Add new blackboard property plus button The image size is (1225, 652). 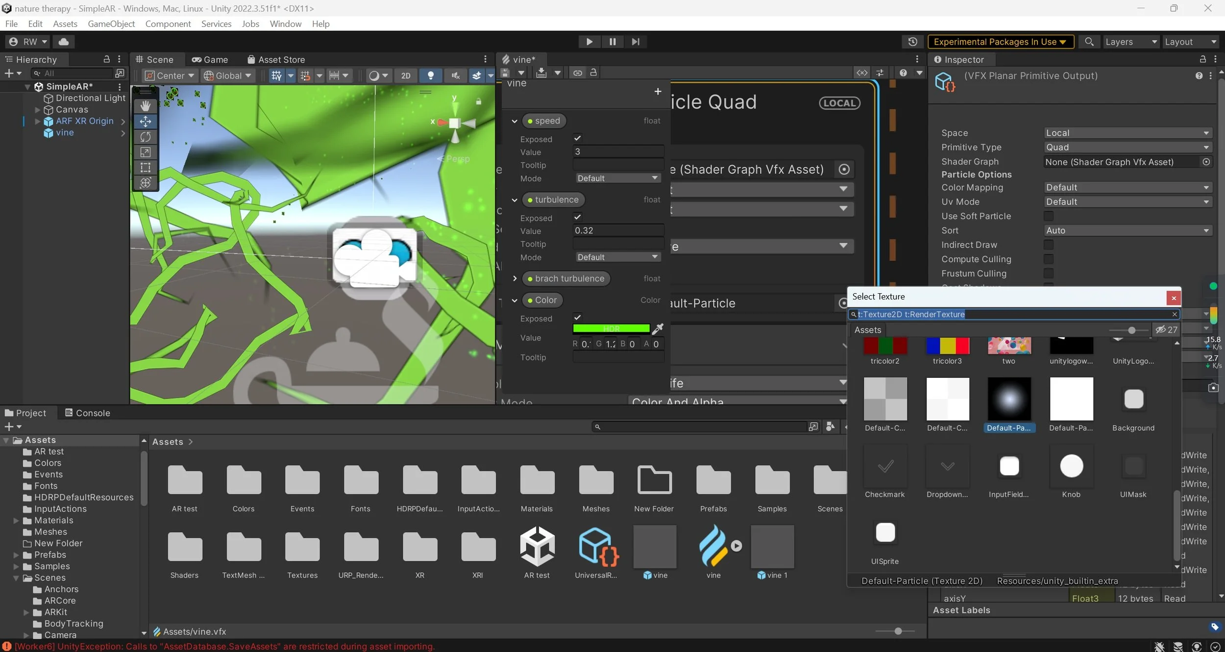tap(658, 92)
